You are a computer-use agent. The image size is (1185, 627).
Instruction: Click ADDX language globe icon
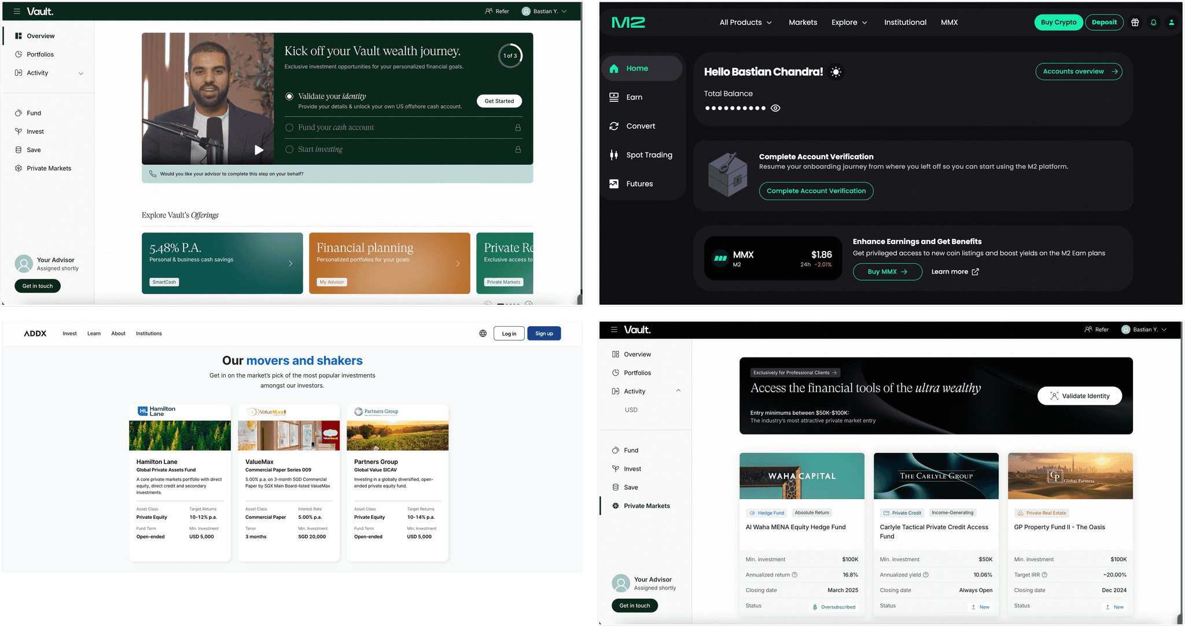coord(483,333)
